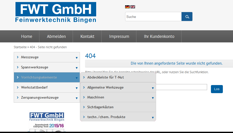Type in the Suche search field
The height and width of the screenshot is (133, 233).
tap(153, 17)
